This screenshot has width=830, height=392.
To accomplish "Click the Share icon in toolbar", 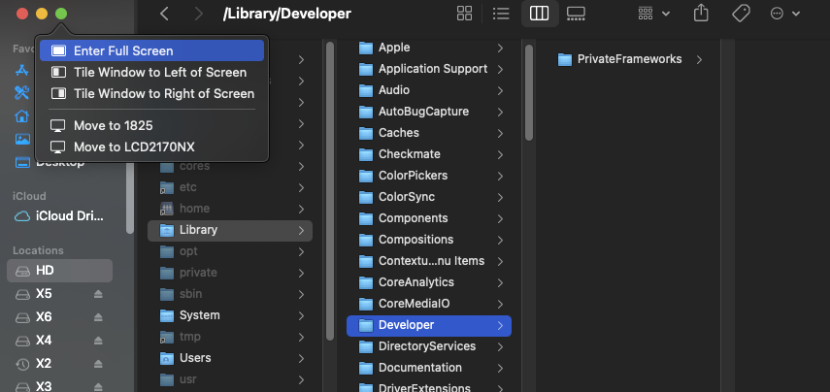I will [x=702, y=14].
